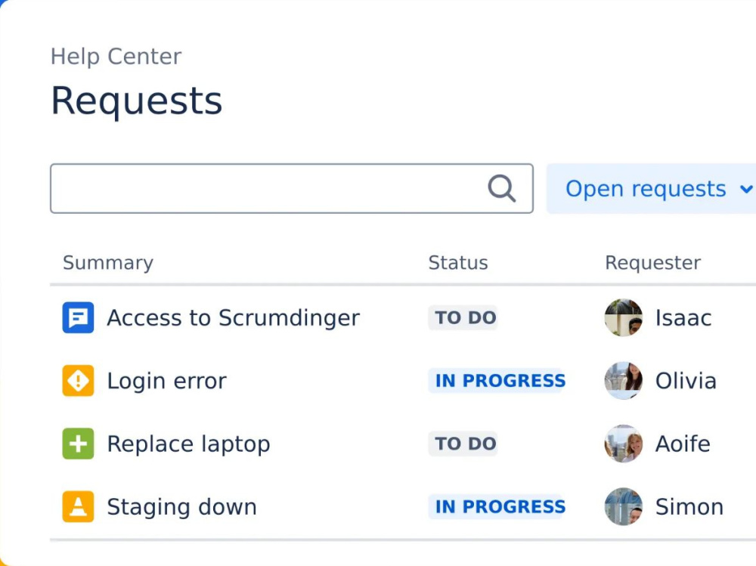Image resolution: width=756 pixels, height=566 pixels.
Task: Click Olivia's avatar picture
Action: click(x=623, y=381)
